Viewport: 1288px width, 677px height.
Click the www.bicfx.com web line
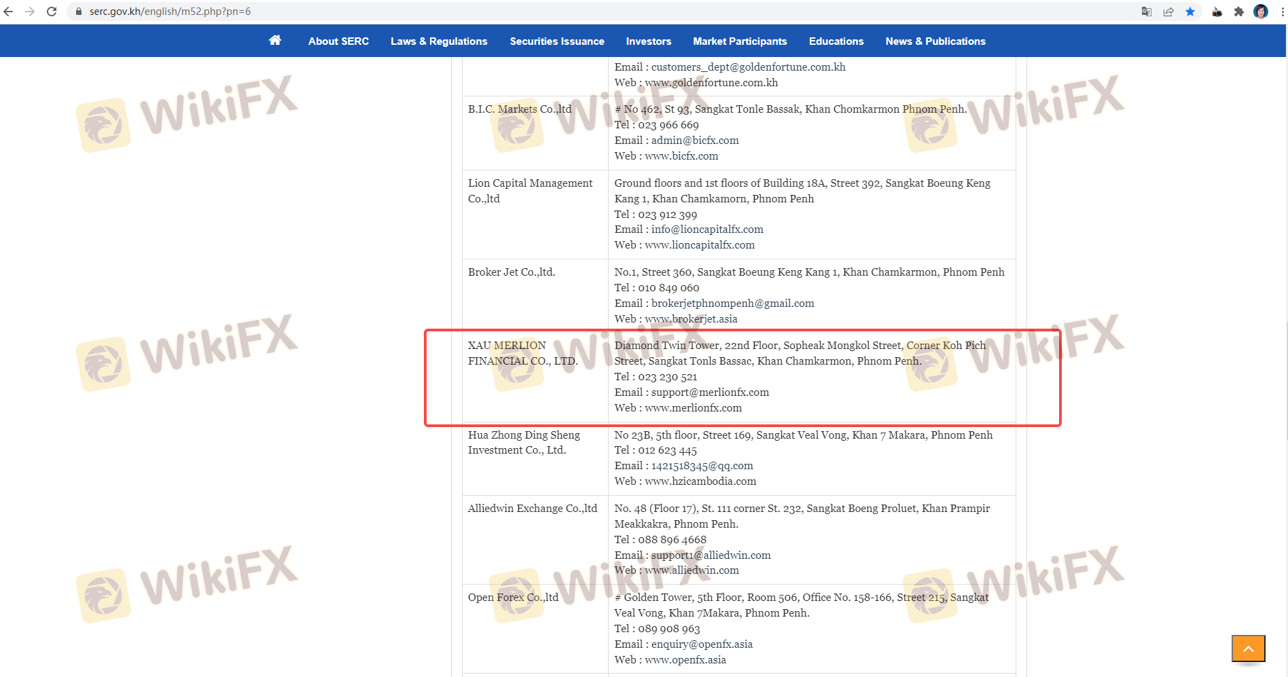(x=666, y=156)
